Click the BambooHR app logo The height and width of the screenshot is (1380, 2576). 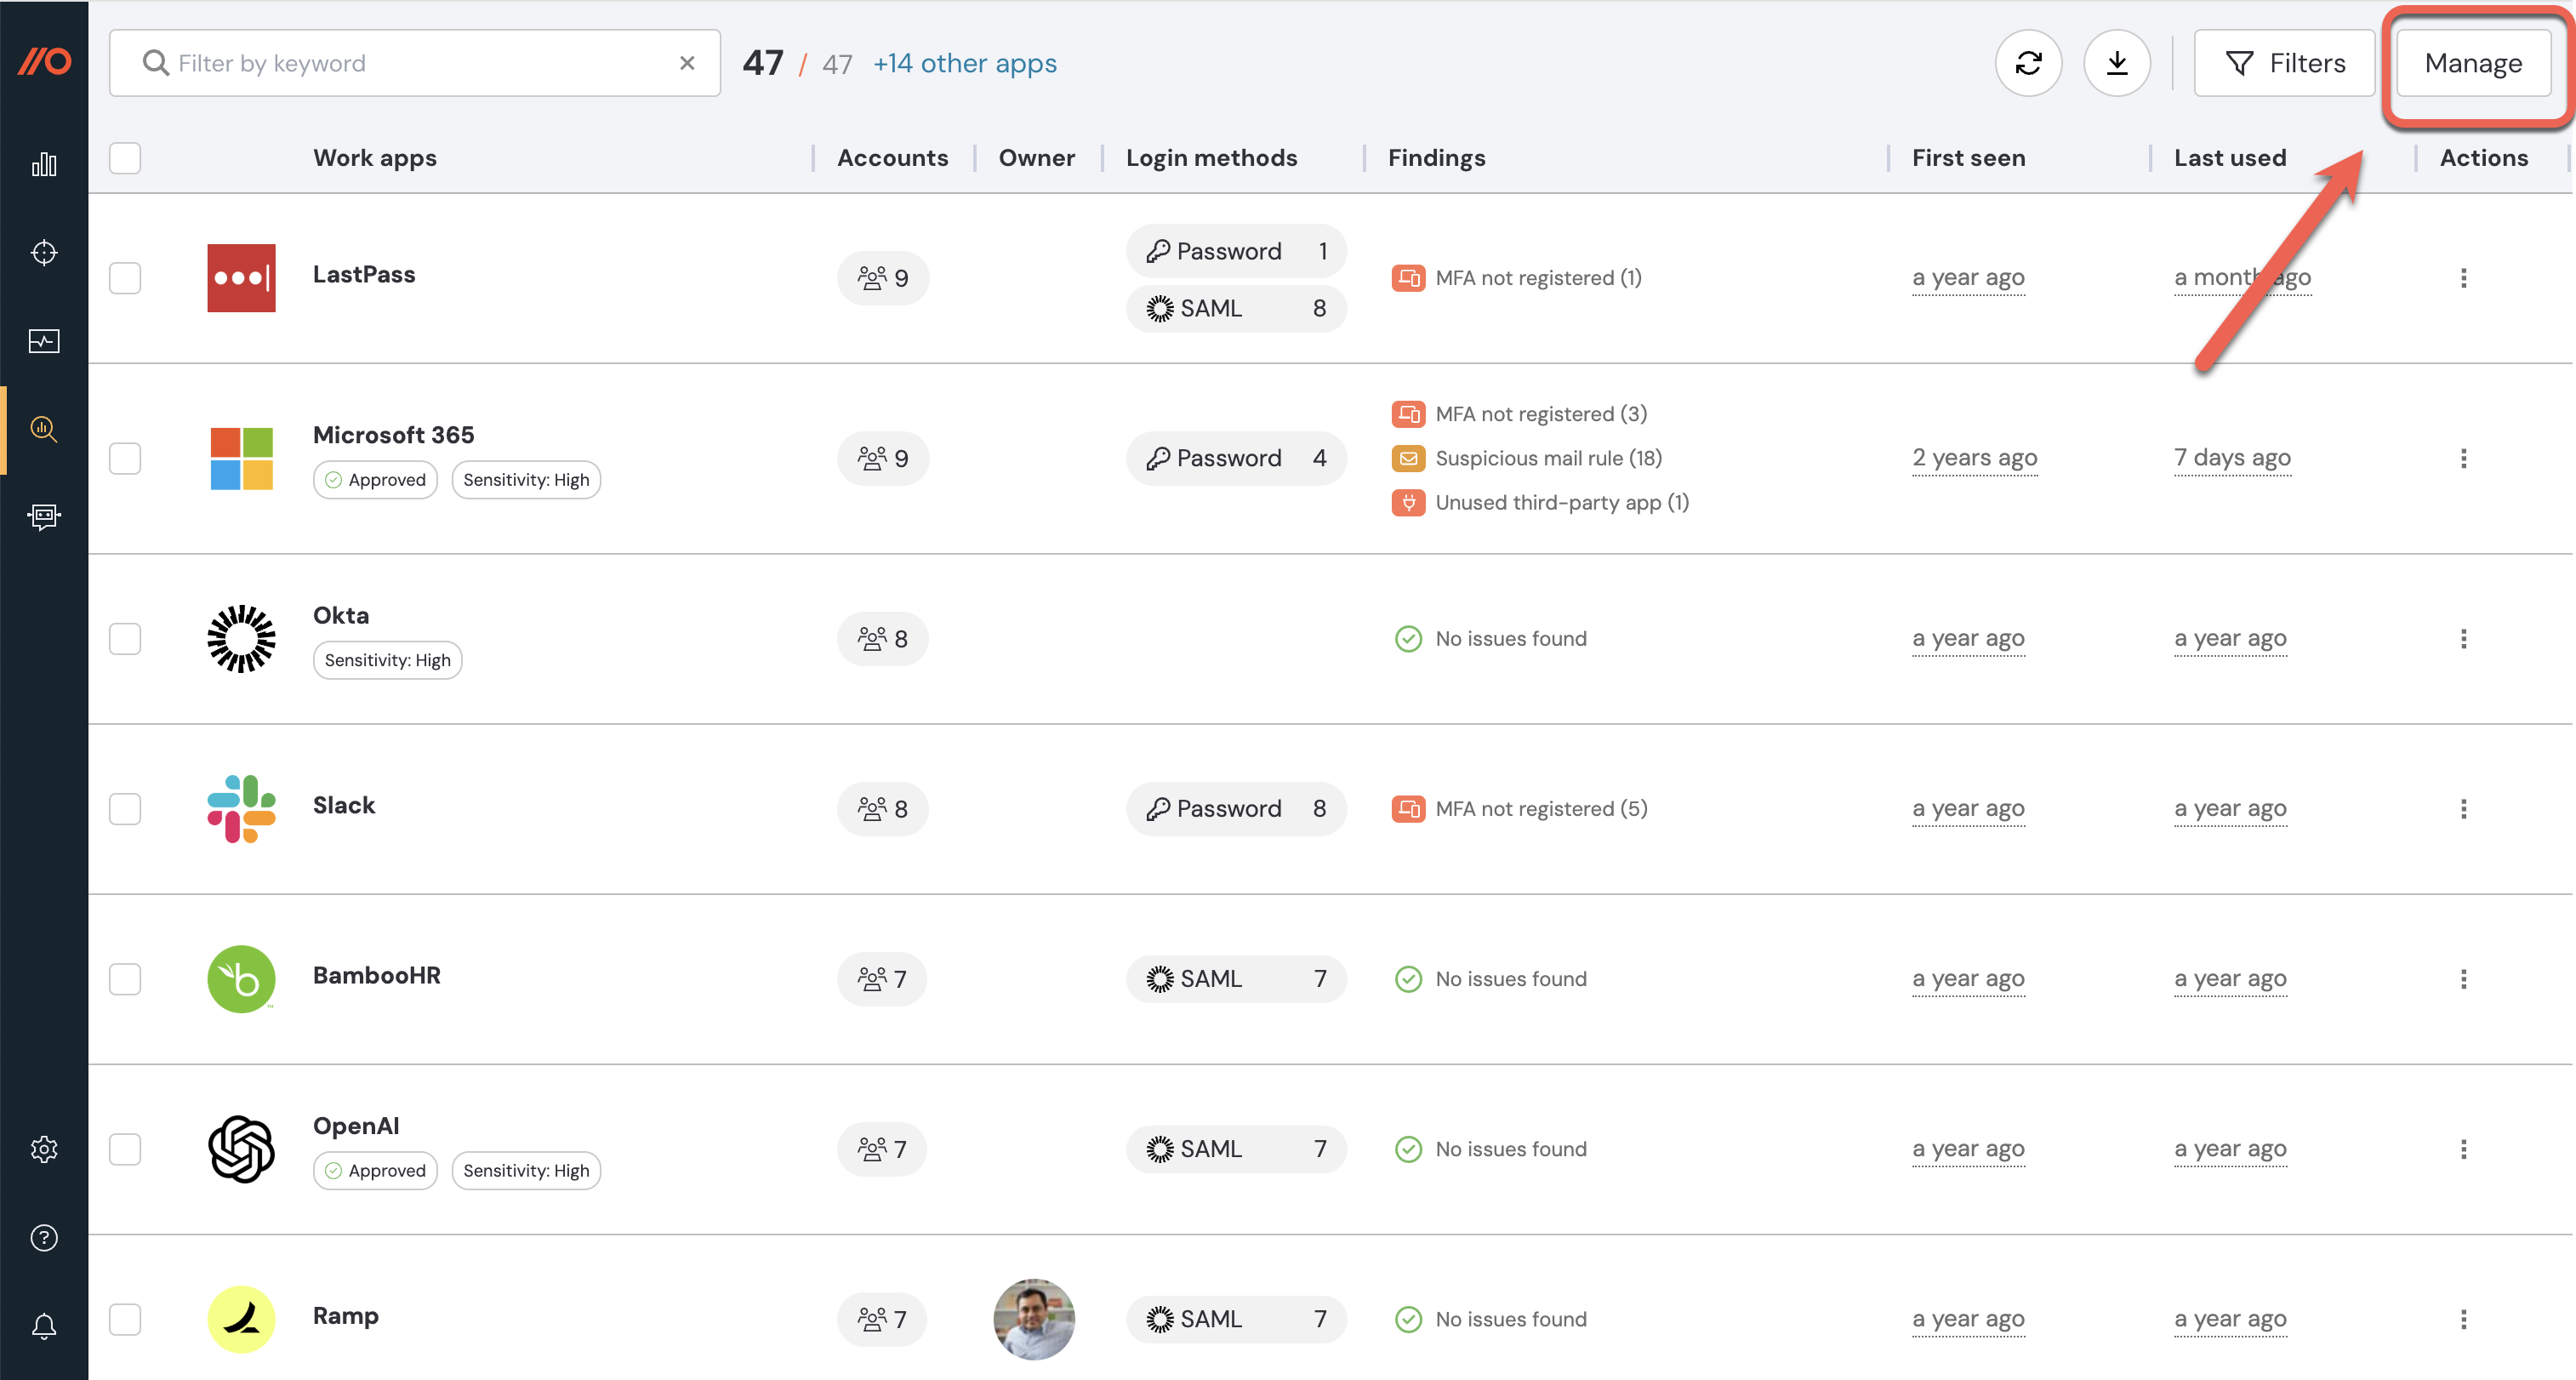coord(241,978)
